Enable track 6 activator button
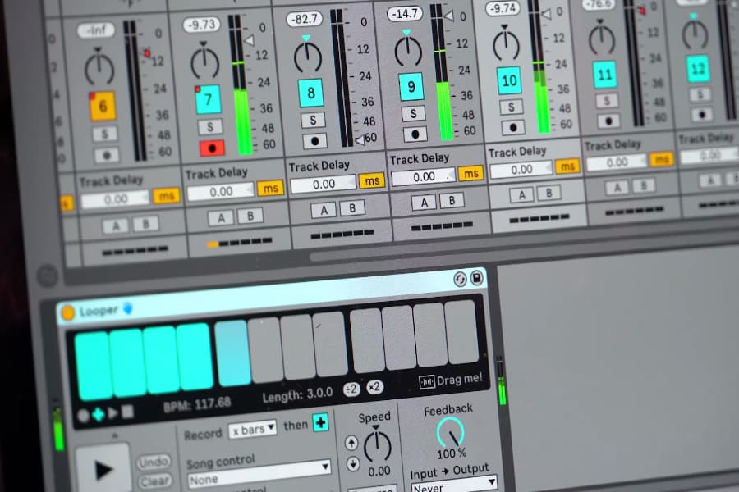Screen dimensions: 739x492 [103, 107]
